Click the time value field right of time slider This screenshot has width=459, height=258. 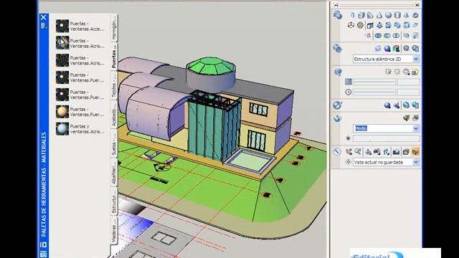[408, 92]
